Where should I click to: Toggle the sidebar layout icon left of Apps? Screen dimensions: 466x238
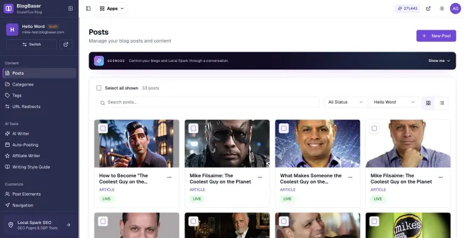tap(88, 8)
